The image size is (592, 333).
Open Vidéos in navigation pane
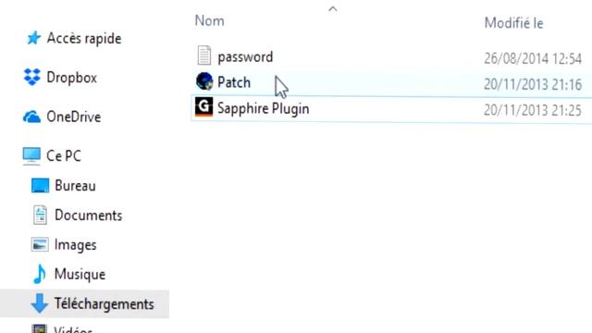point(62,328)
